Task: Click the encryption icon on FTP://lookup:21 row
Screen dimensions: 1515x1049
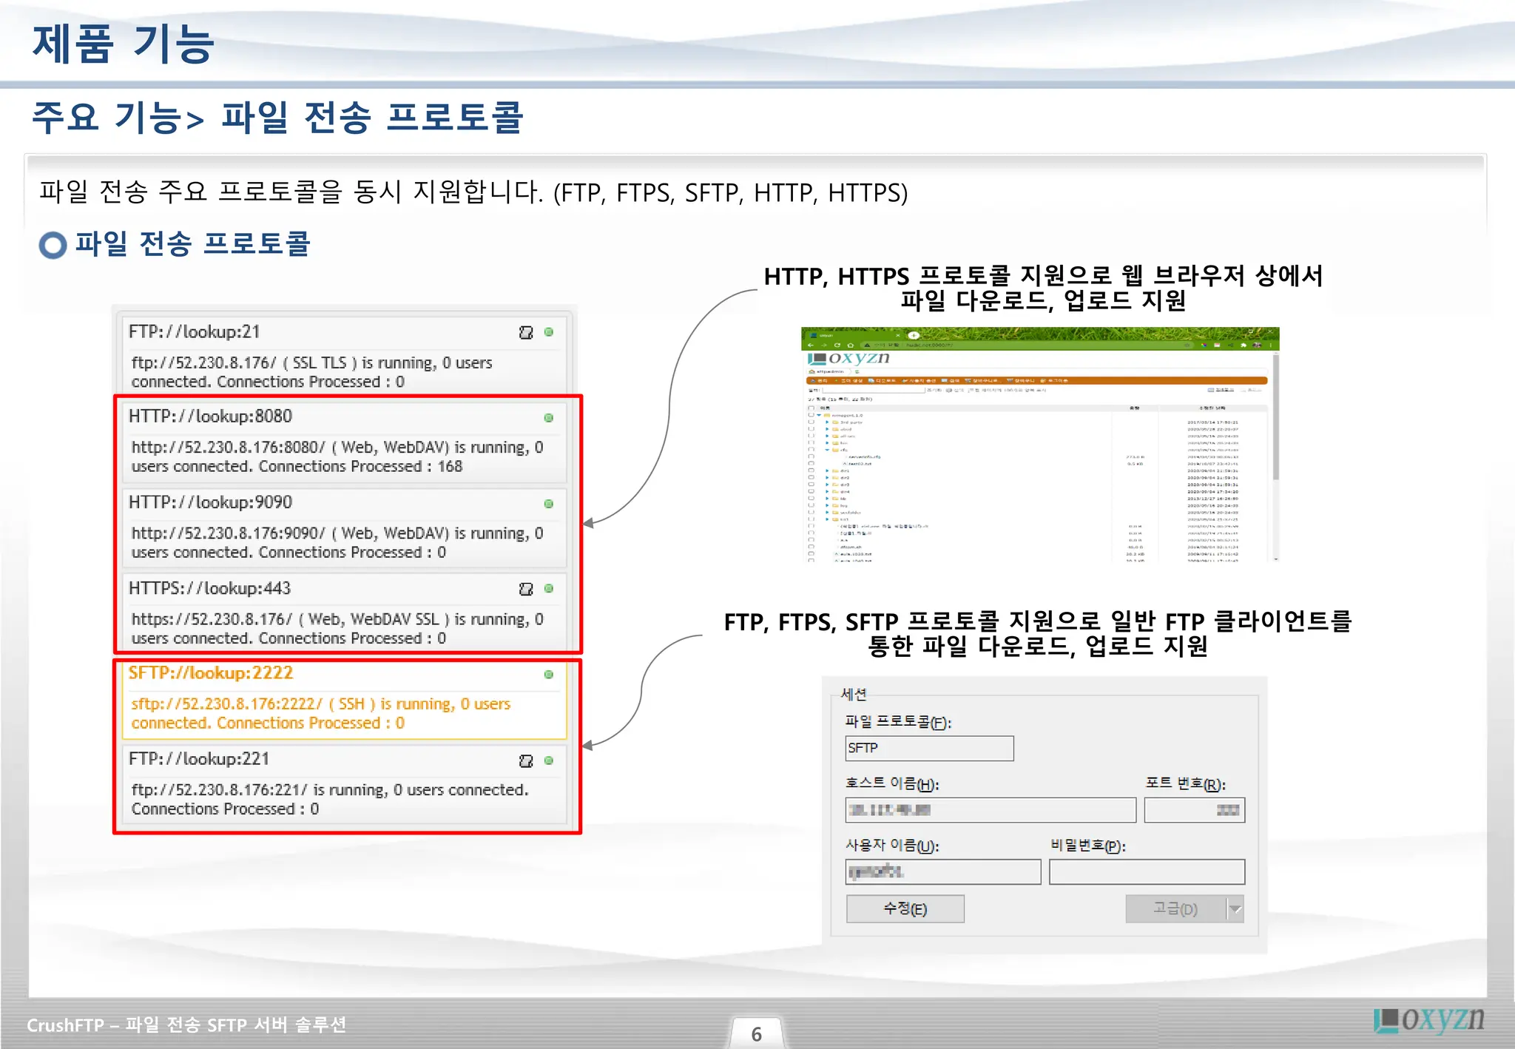Action: tap(526, 332)
